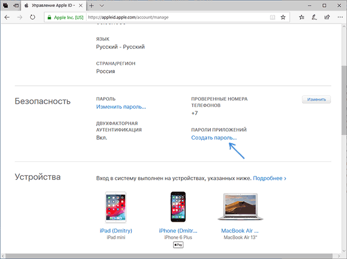Click the Русский - Русский language value

tap(121, 47)
